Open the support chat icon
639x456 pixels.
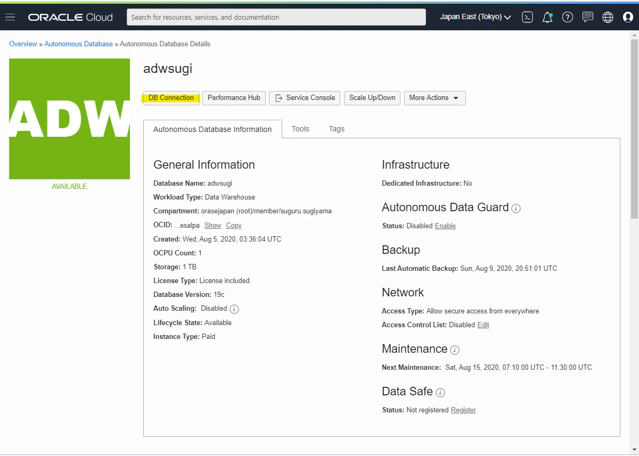coord(588,17)
